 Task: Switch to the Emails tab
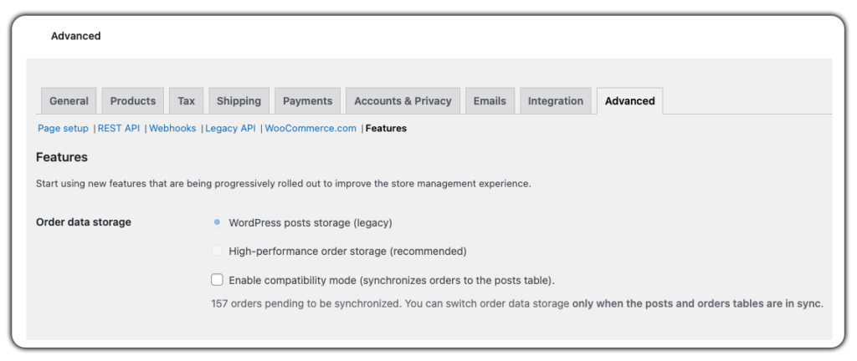(490, 101)
